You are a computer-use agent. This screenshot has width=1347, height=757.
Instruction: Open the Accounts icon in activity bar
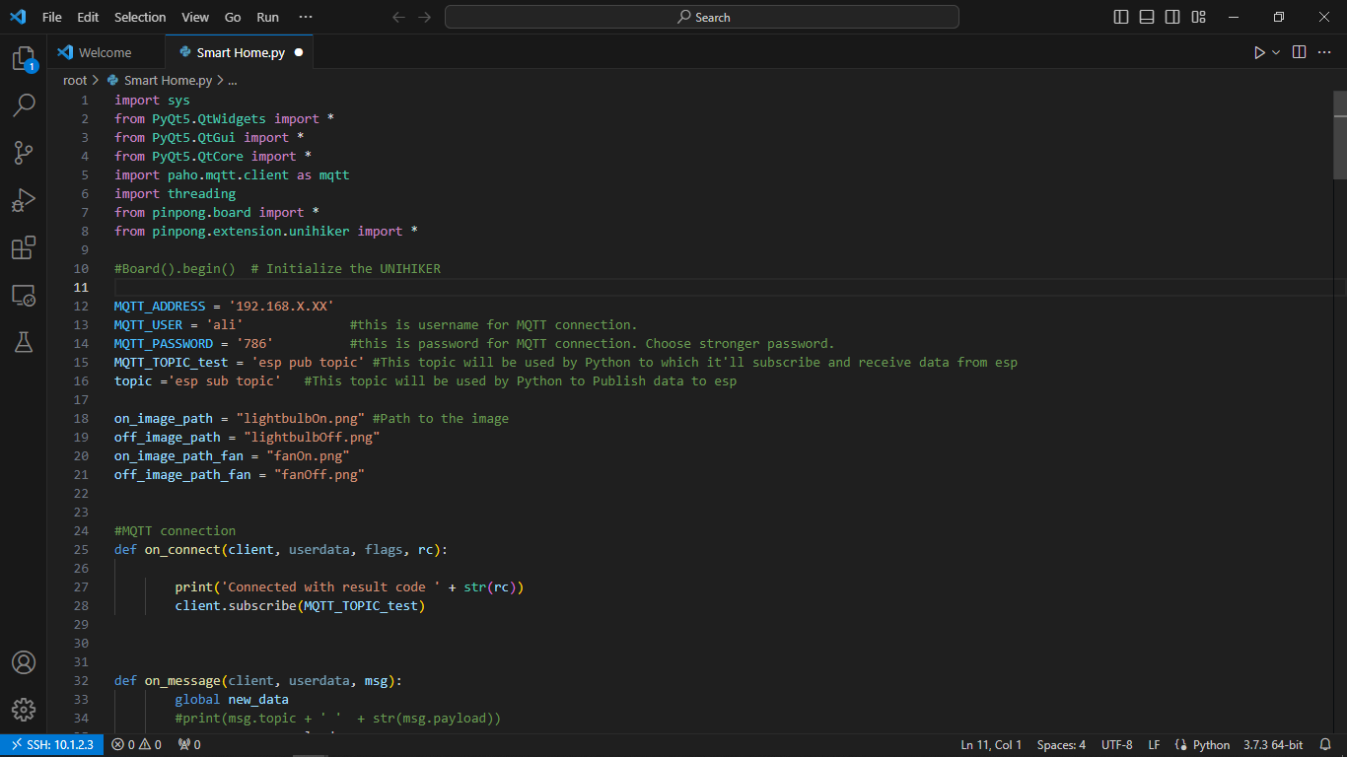pyautogui.click(x=24, y=662)
